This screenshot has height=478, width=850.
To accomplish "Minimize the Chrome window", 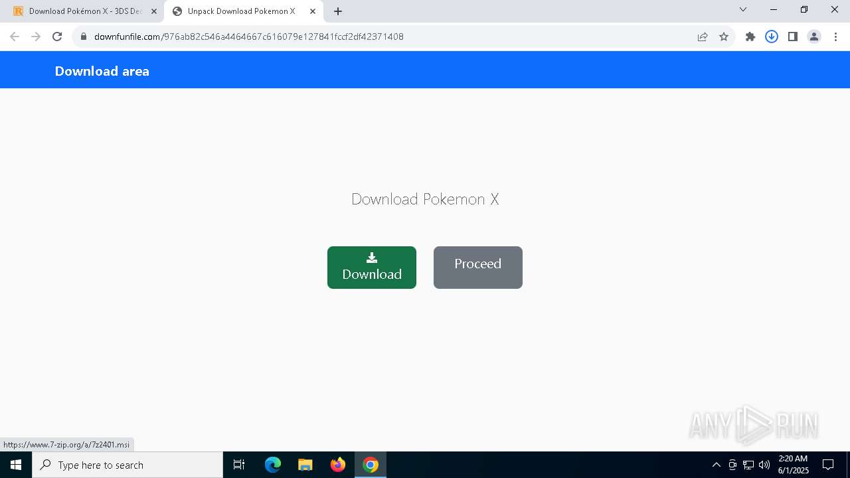I will [774, 9].
